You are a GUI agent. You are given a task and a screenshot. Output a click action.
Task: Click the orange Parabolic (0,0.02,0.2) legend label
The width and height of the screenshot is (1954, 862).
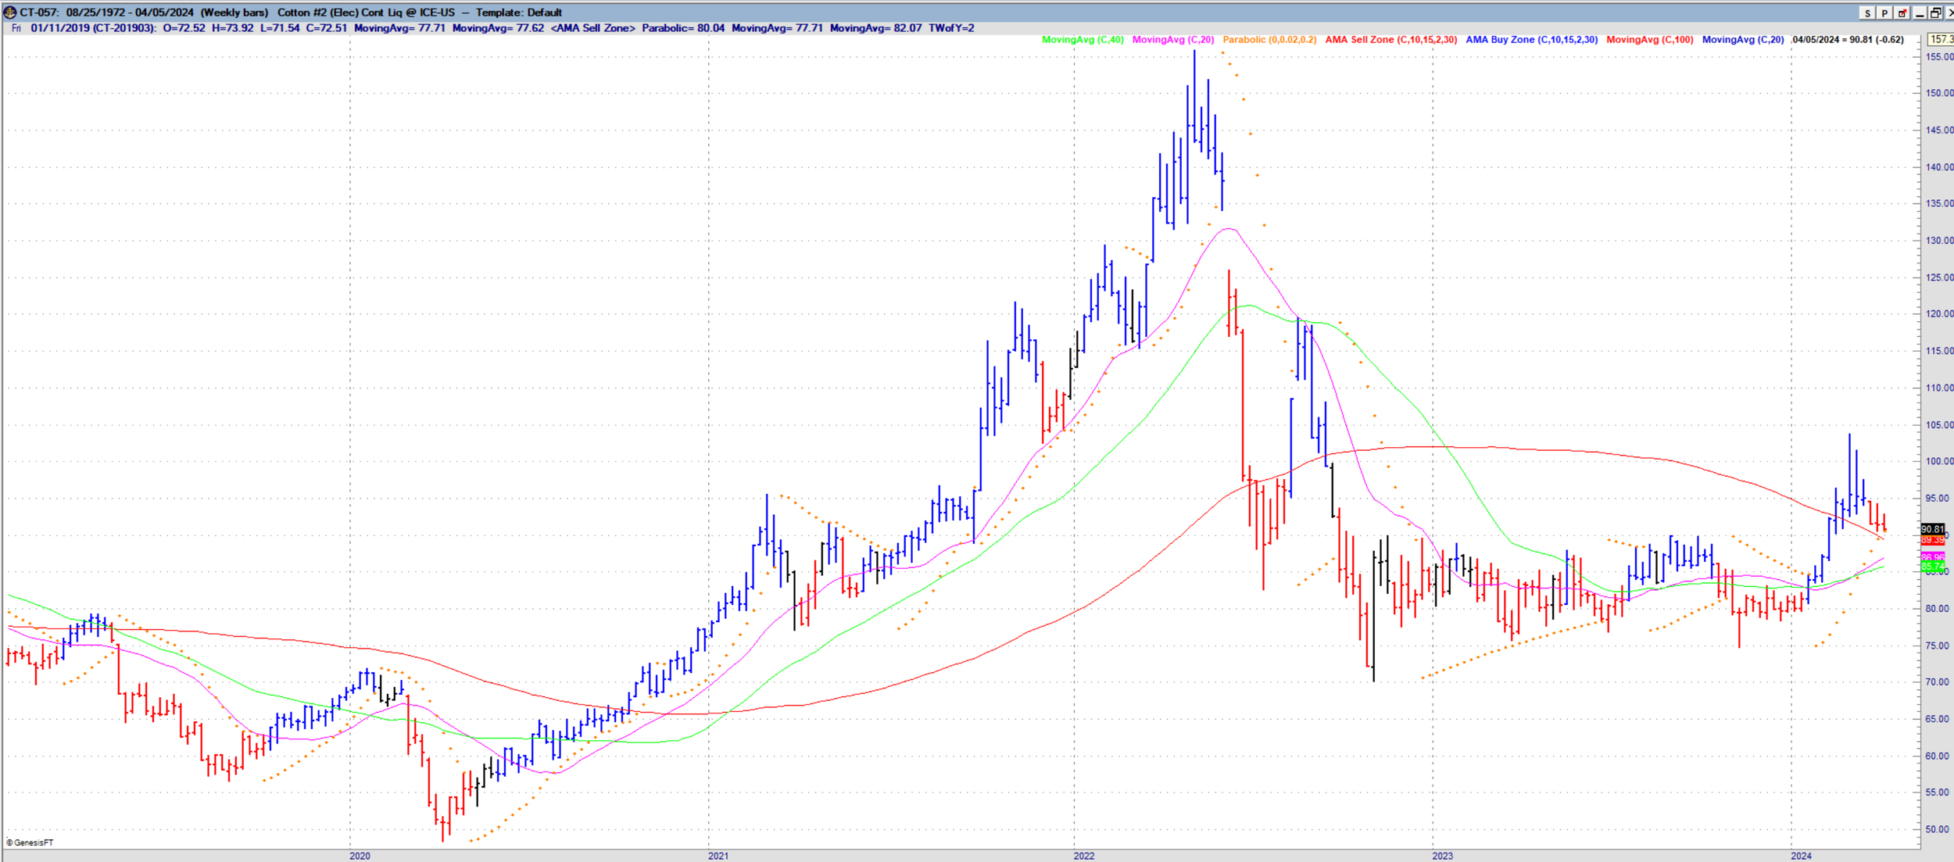point(1269,40)
